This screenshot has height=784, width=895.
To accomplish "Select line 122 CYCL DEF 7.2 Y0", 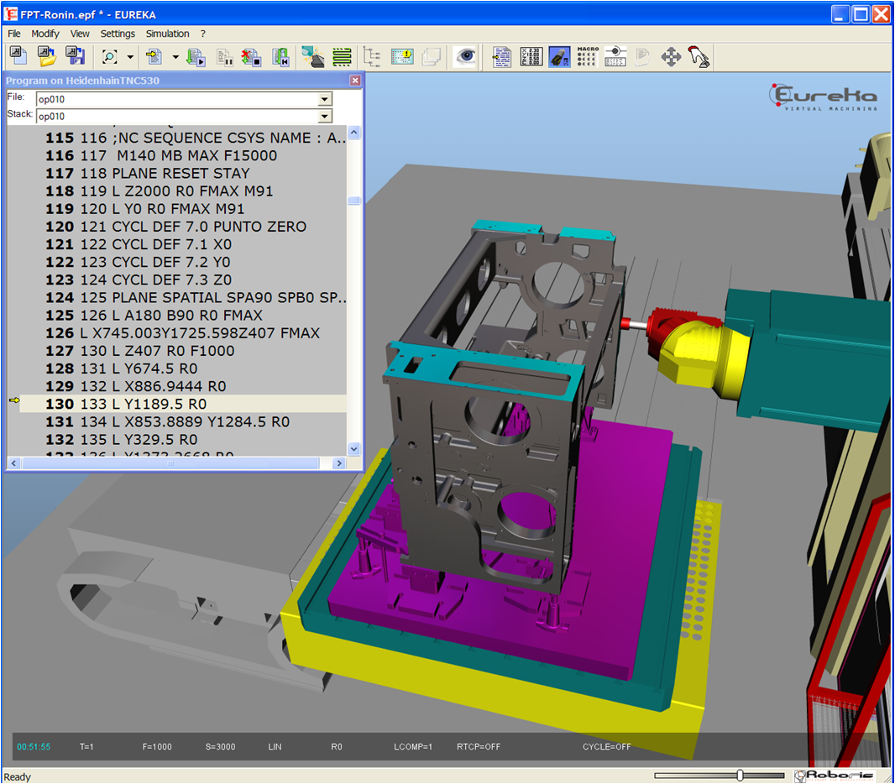I will click(177, 262).
